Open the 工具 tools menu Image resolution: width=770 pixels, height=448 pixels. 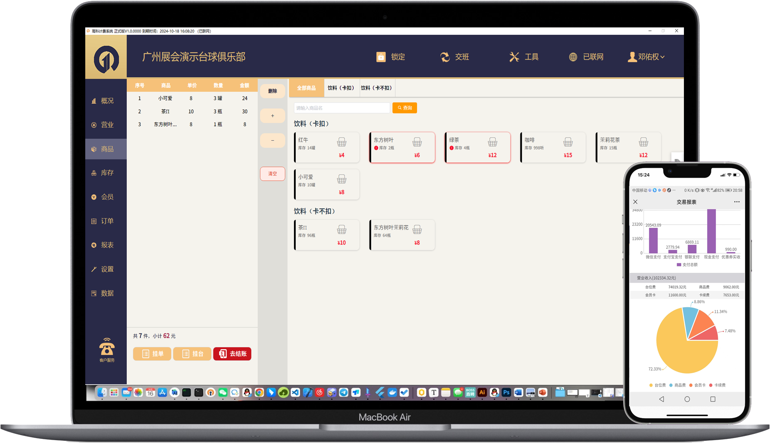(524, 57)
